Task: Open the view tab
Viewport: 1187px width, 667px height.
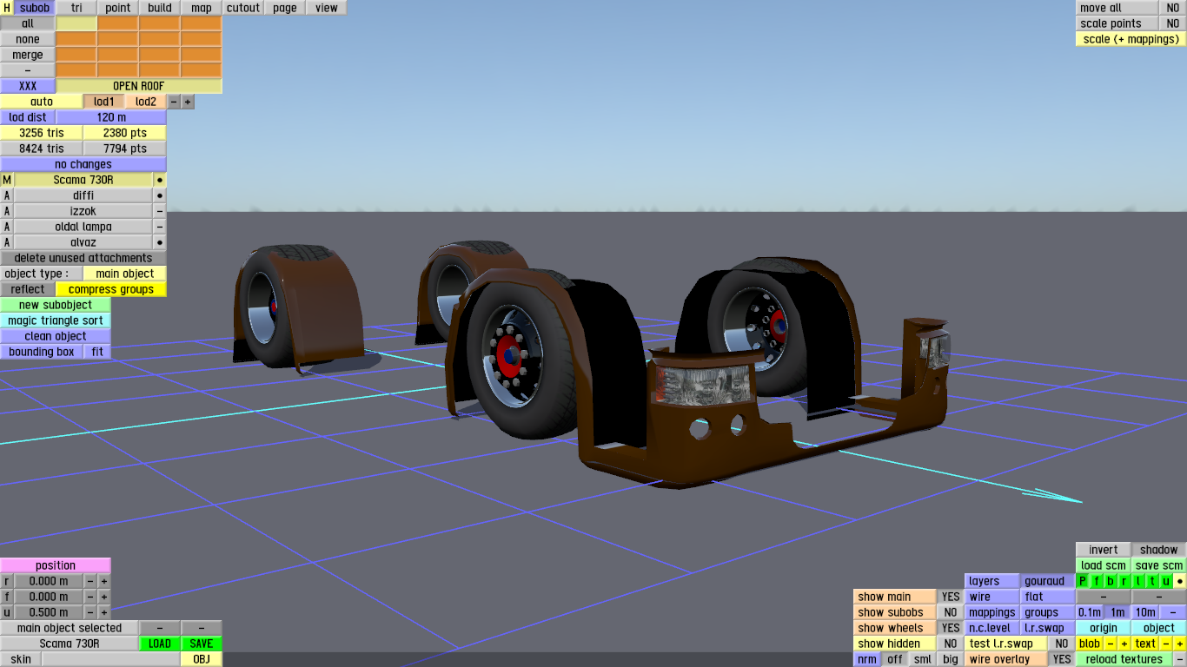Action: [327, 8]
